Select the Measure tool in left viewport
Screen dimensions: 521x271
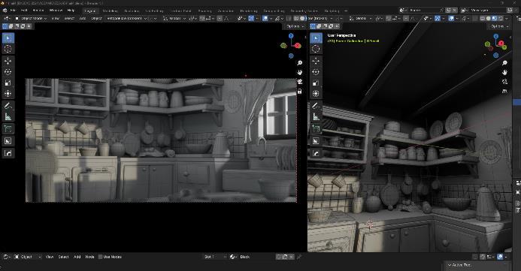(x=8, y=117)
